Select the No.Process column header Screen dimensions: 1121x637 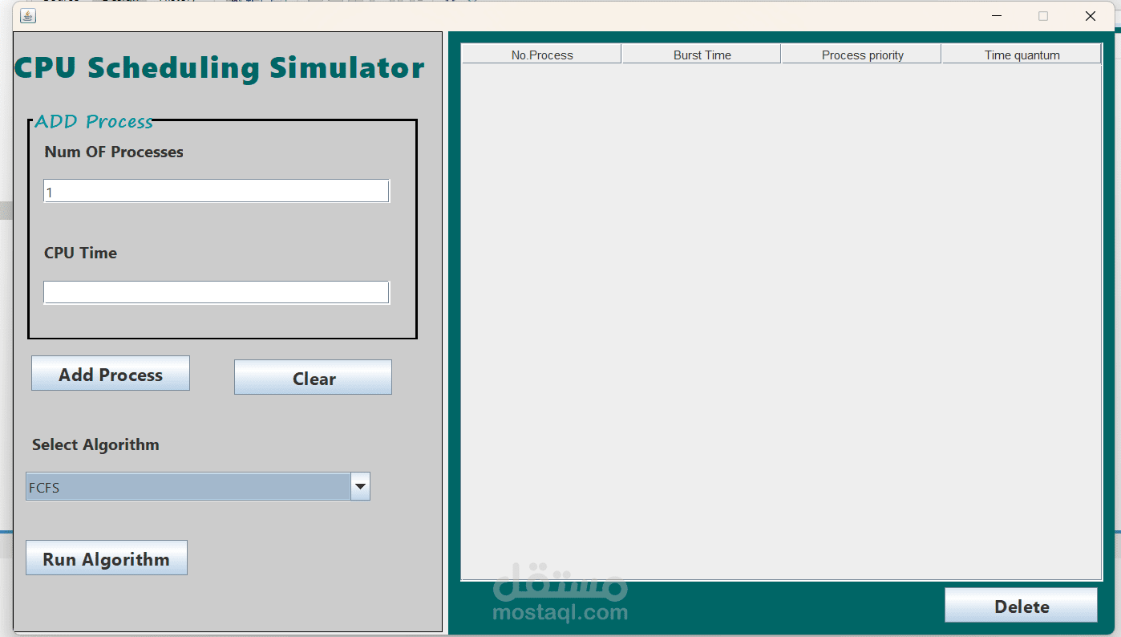coord(541,54)
